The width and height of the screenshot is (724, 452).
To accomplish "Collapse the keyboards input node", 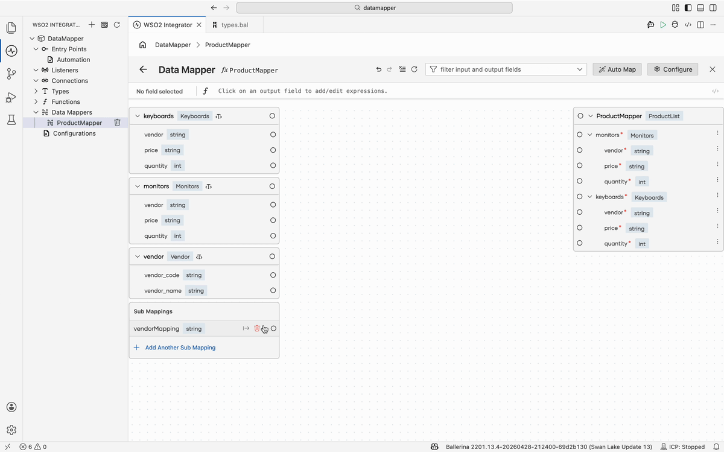I will click(138, 116).
